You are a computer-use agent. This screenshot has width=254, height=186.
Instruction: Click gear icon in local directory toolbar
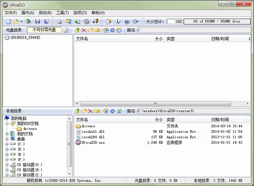point(113,111)
